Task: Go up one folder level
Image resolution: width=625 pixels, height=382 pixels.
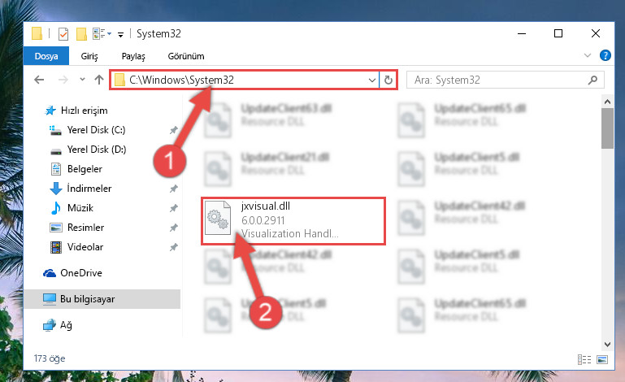Action: 99,80
